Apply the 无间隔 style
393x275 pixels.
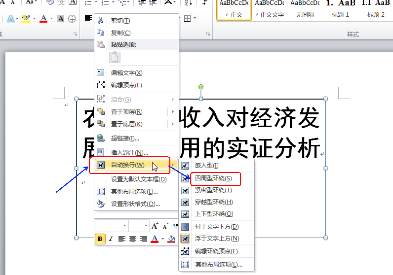click(305, 9)
